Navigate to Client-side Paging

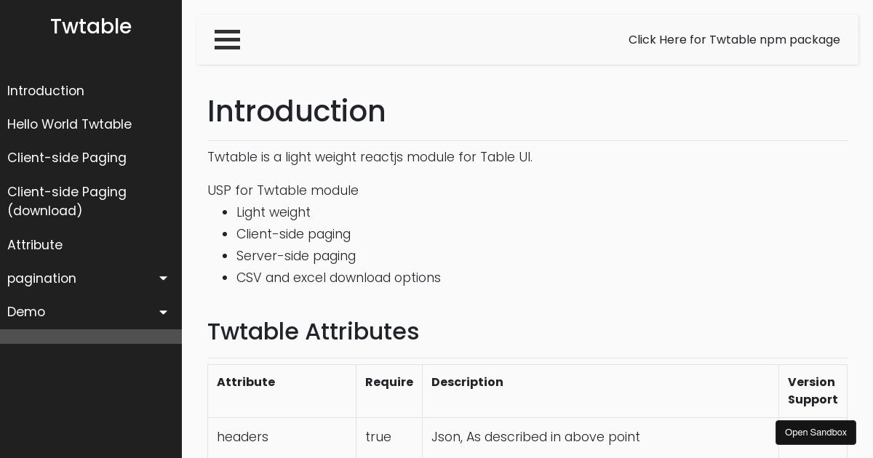point(66,158)
